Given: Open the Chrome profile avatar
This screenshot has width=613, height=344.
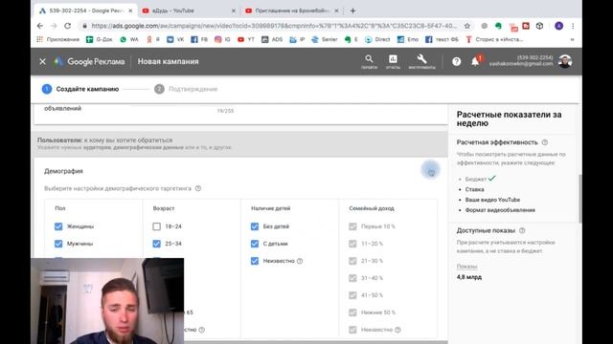Looking at the screenshot, I should click(x=558, y=26).
